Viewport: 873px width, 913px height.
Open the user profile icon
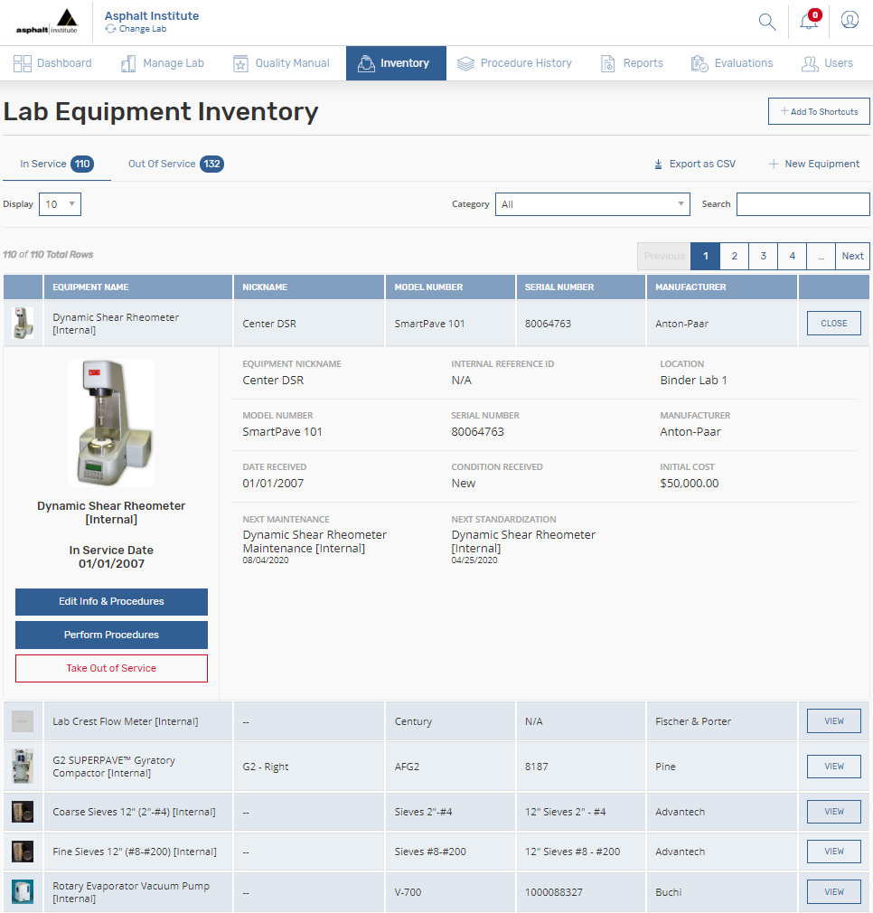coord(850,20)
